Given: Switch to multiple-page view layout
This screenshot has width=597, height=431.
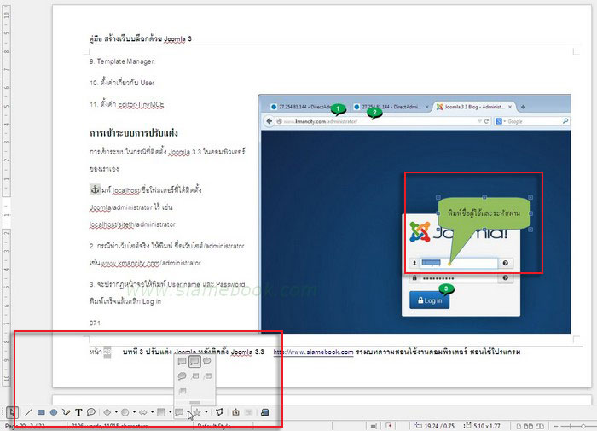Looking at the screenshot, I should click(529, 426).
